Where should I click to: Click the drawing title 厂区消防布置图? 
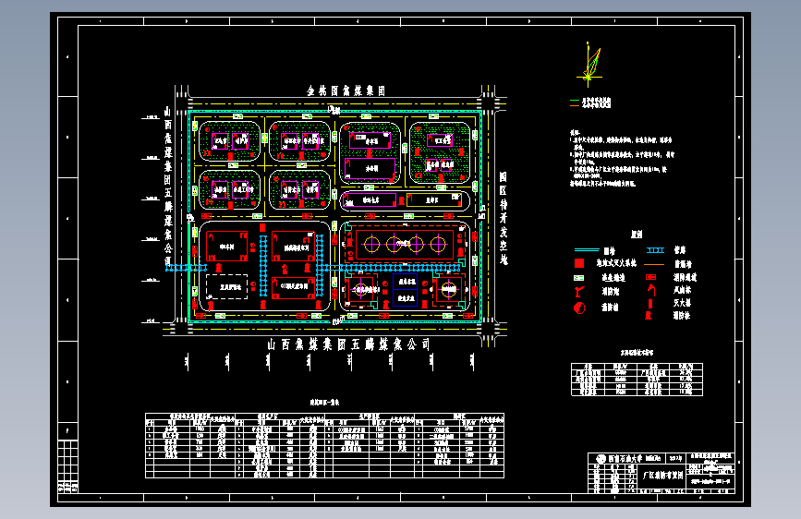coord(662,476)
